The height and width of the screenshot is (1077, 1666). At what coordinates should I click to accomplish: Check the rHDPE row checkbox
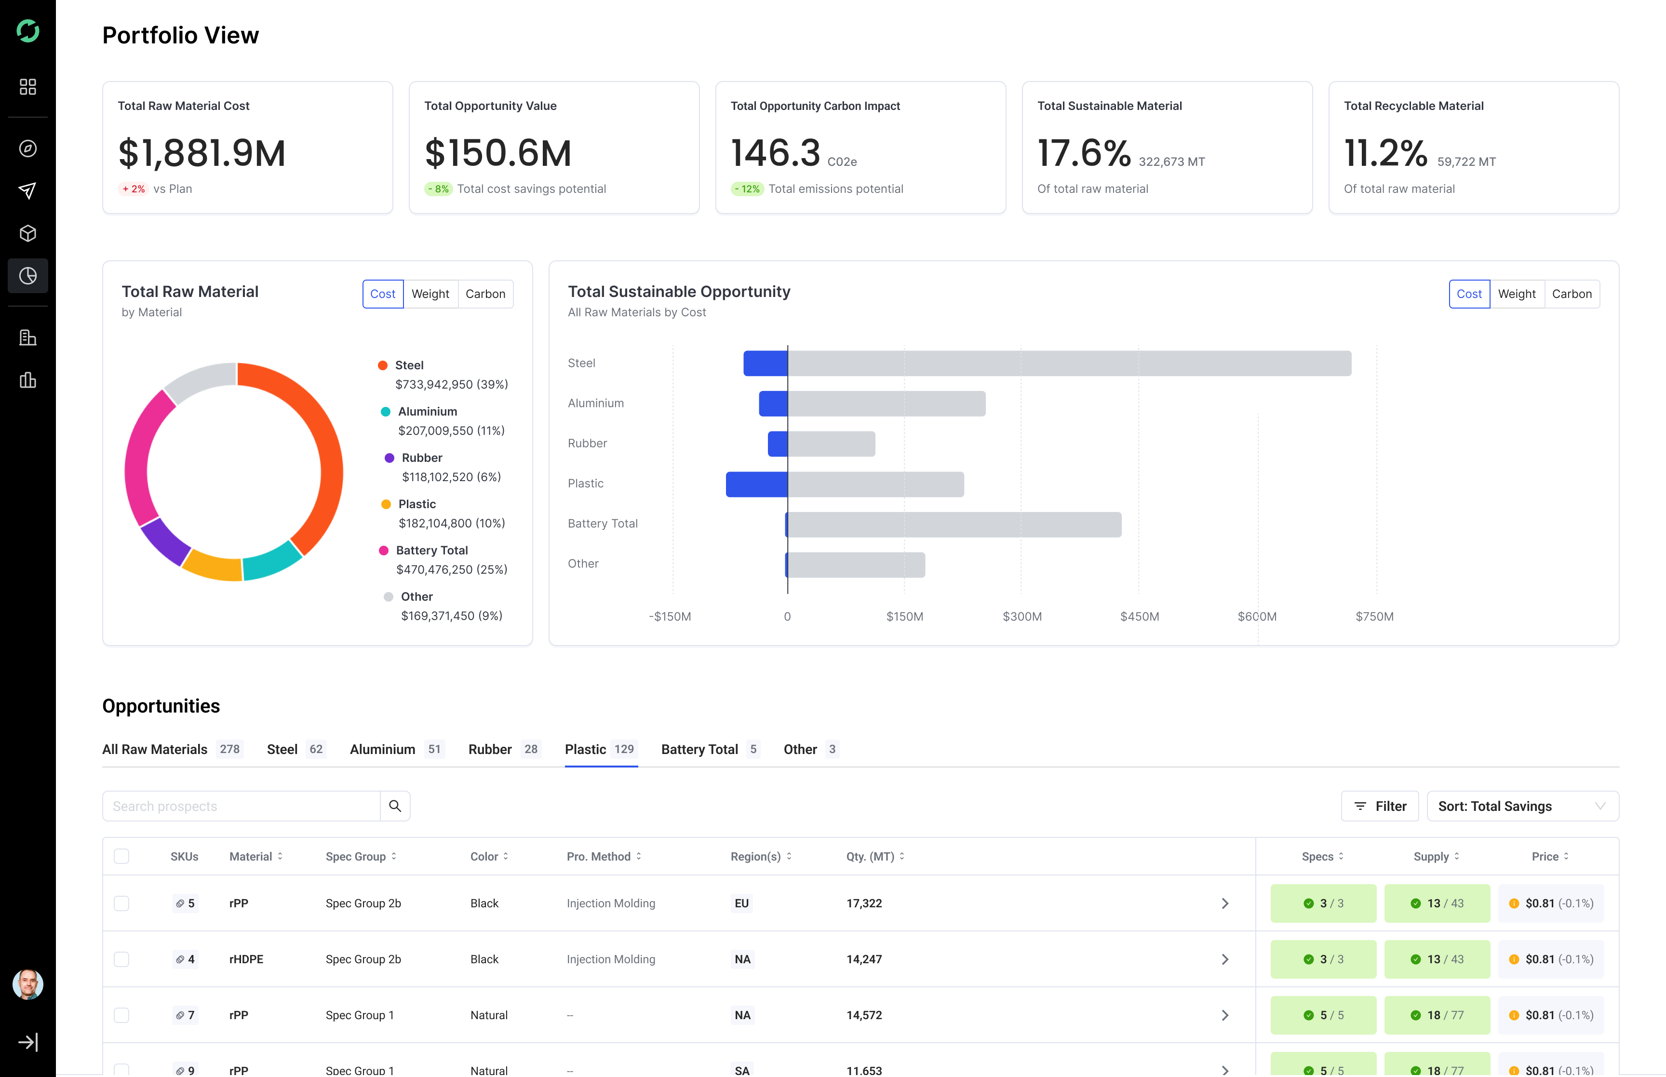pyautogui.click(x=121, y=959)
